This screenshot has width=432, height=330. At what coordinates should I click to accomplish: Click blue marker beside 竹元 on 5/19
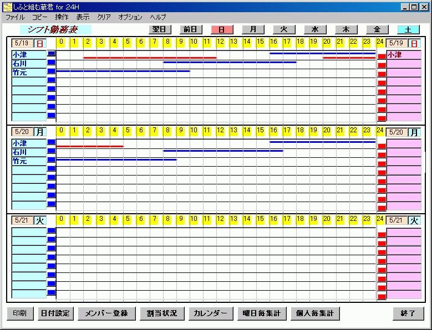(51, 71)
